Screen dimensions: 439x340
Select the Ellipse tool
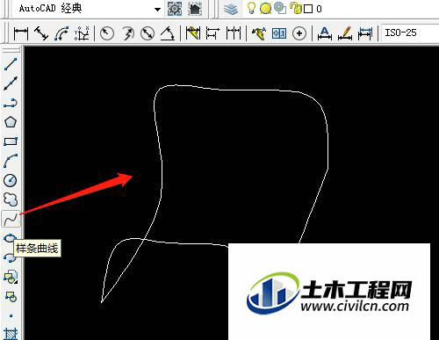[x=10, y=238]
